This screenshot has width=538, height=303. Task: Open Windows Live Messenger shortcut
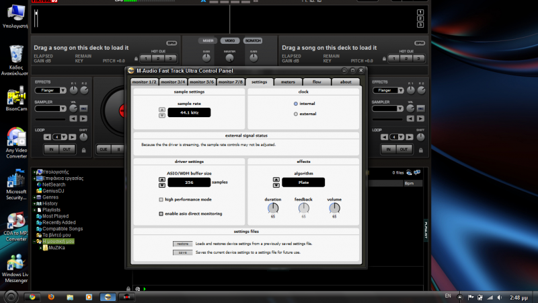pos(15,269)
